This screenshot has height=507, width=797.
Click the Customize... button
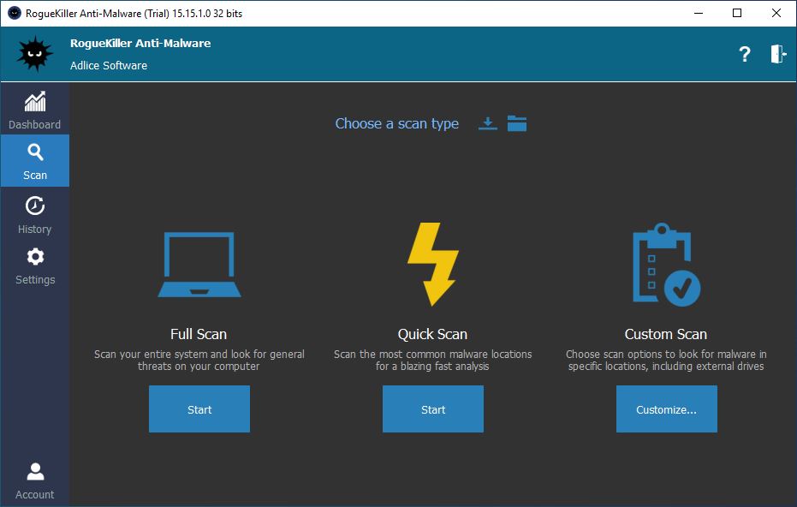[666, 409]
